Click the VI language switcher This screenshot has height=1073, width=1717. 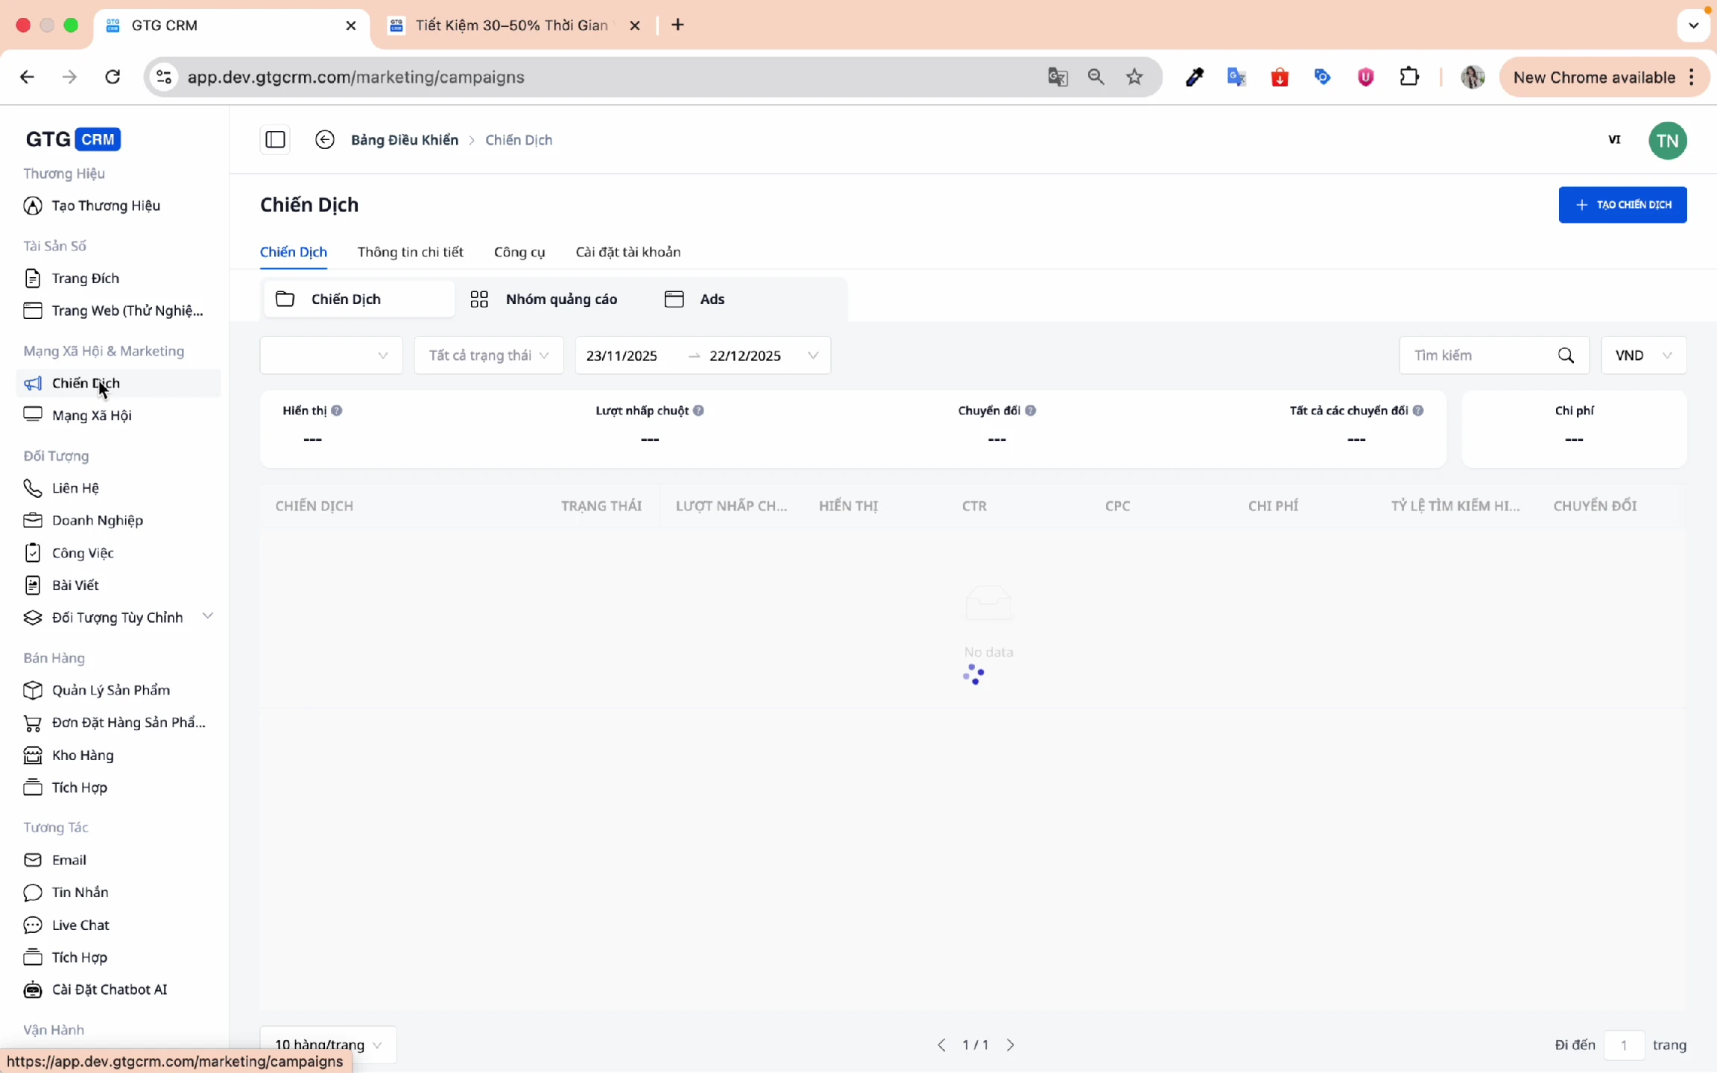[x=1614, y=139]
